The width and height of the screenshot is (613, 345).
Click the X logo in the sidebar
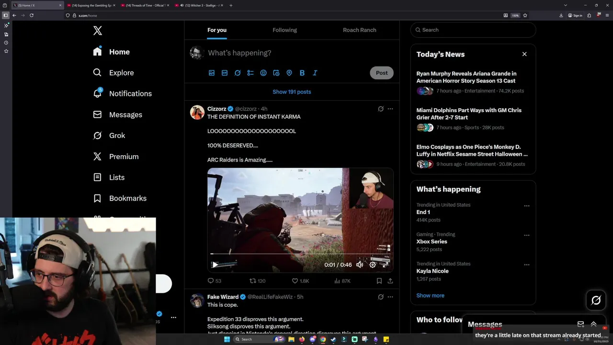tap(98, 31)
